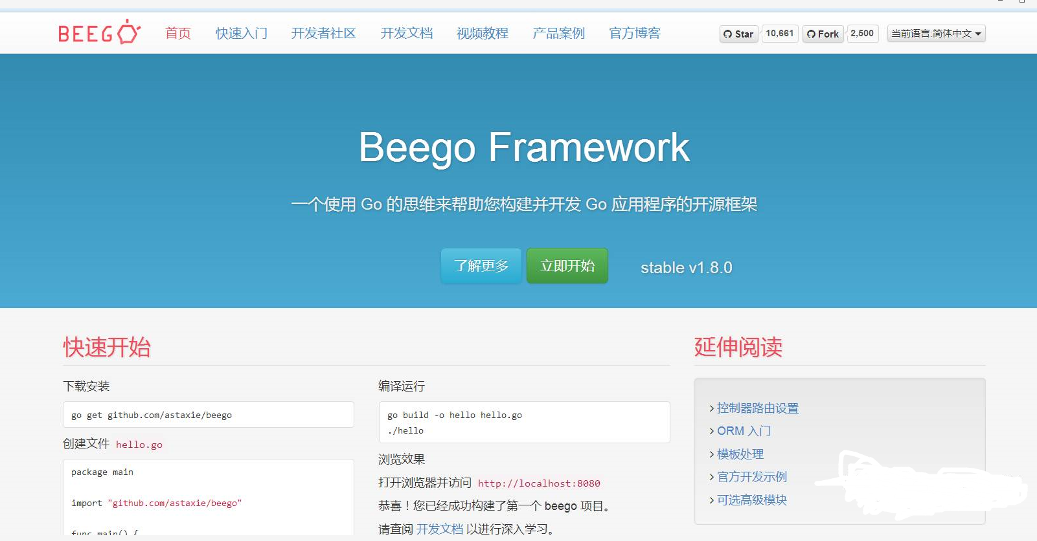The height and width of the screenshot is (541, 1037).
Task: Click the go build -o hello hello.go line
Action: point(455,415)
